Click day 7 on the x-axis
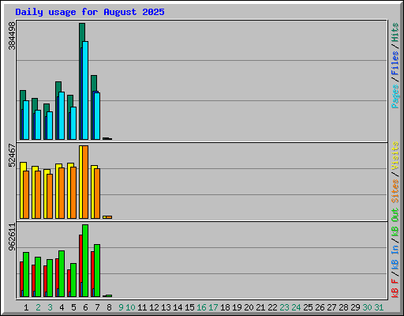This screenshot has height=316, width=404. pyautogui.click(x=97, y=307)
